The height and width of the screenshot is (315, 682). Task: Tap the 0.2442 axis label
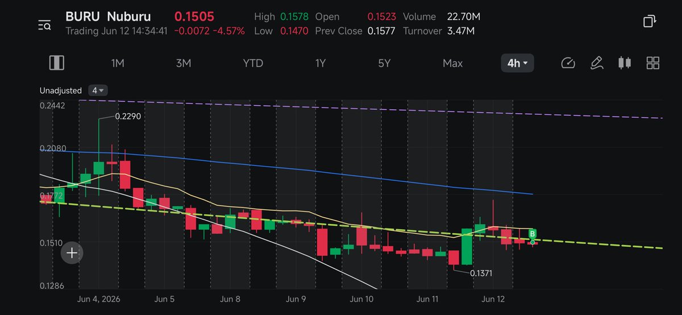coord(52,105)
